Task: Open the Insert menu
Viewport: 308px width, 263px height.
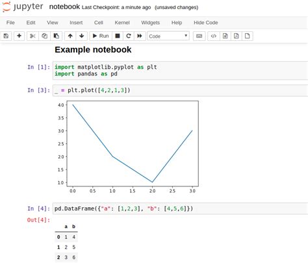Action: tap(76, 23)
